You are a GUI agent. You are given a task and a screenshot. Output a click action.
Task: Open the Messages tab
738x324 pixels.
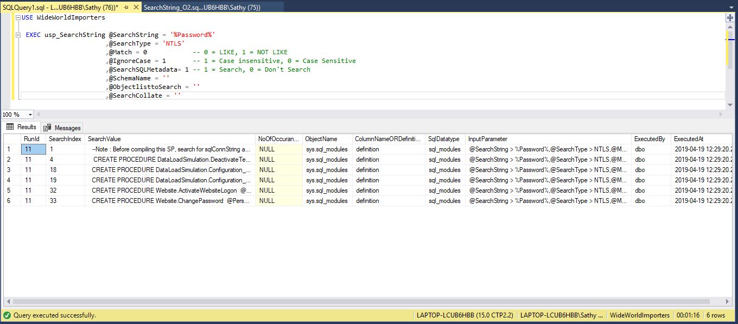[62, 128]
